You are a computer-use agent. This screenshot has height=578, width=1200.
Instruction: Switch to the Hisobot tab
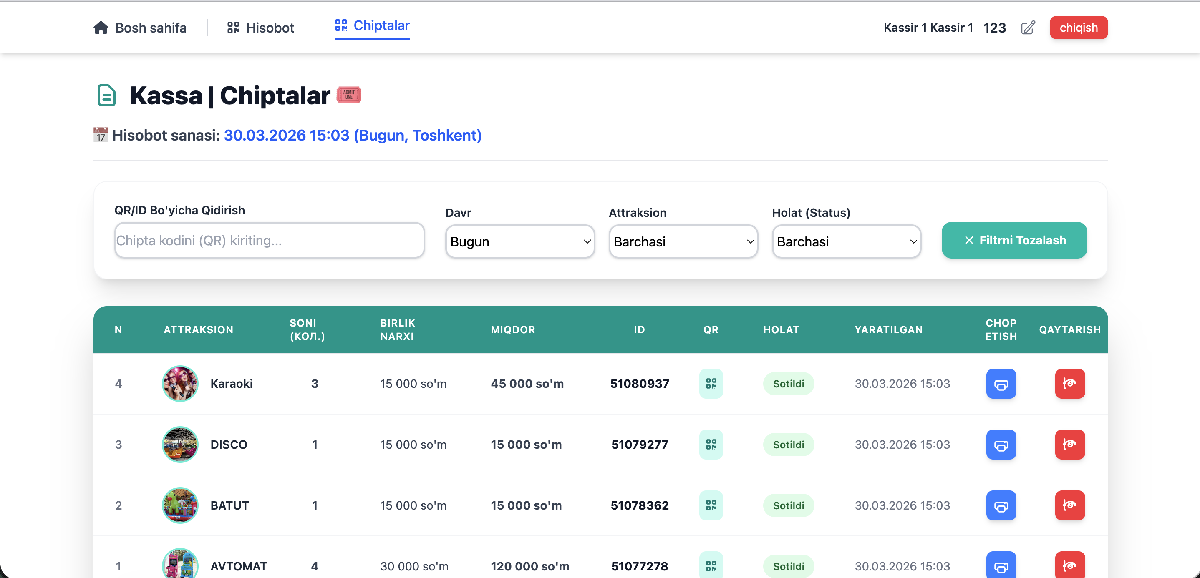coord(260,28)
